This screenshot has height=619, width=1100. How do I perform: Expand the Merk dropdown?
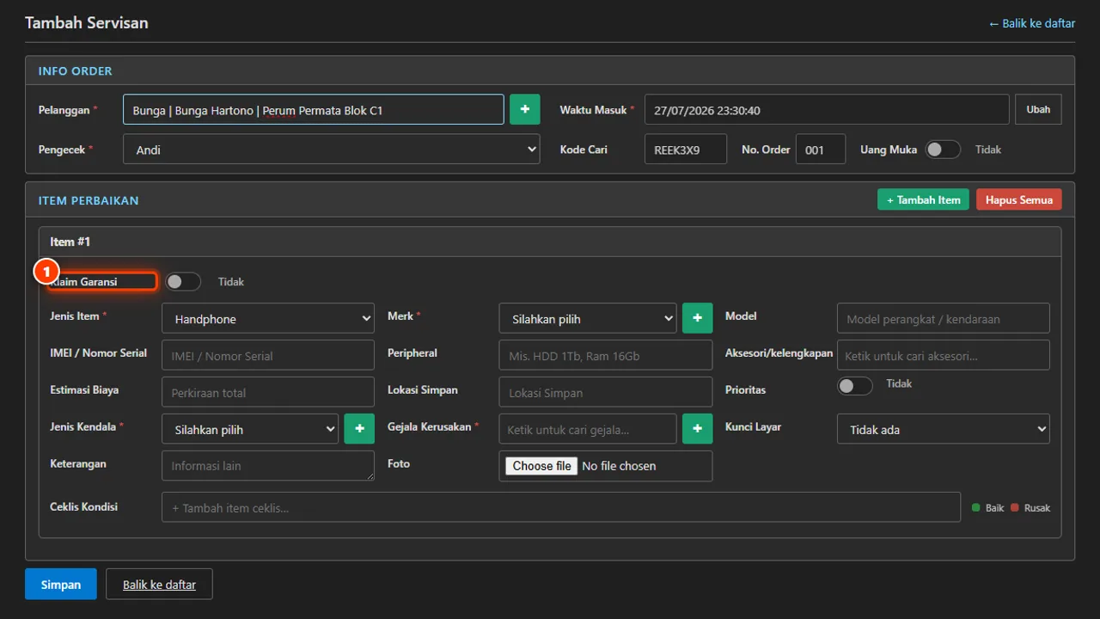click(x=588, y=318)
